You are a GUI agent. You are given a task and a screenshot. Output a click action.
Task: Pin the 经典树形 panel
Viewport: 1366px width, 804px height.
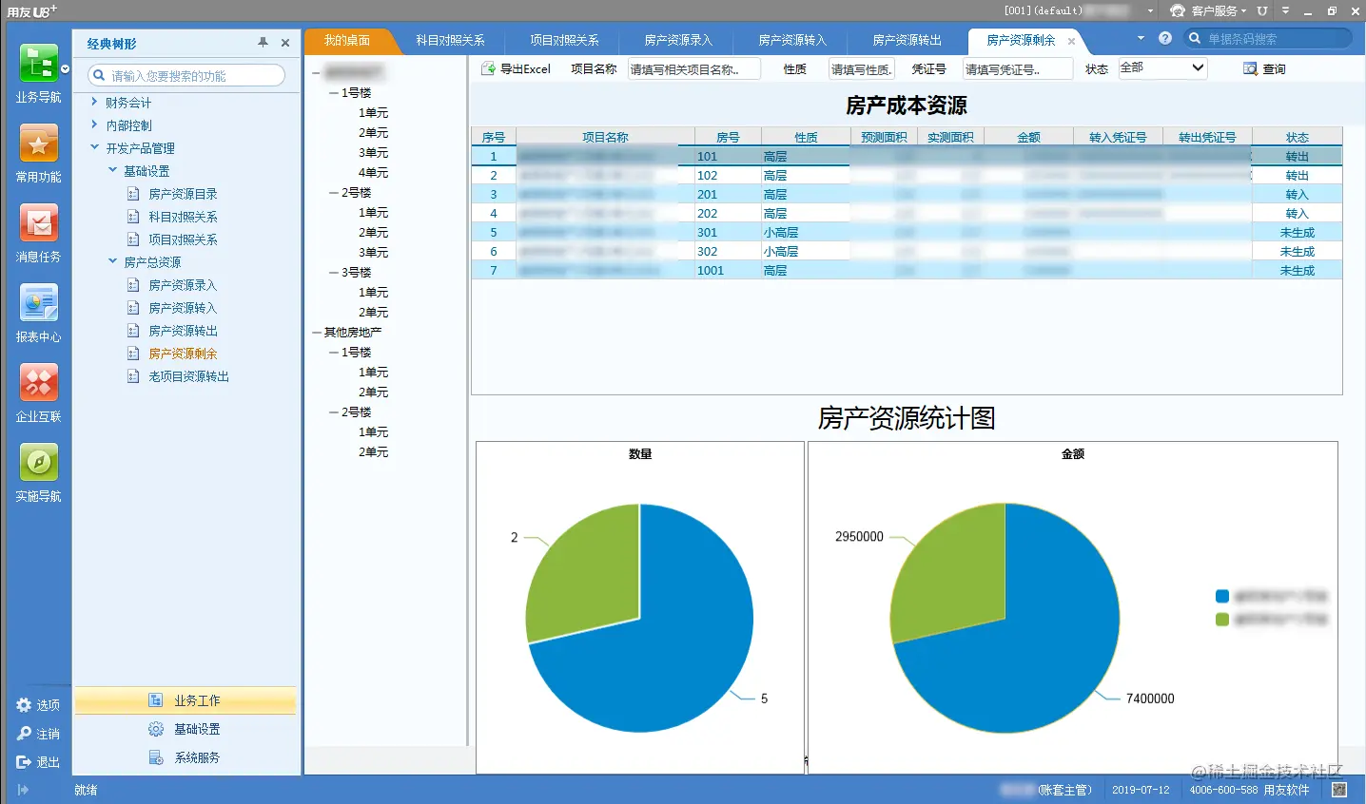[x=263, y=43]
